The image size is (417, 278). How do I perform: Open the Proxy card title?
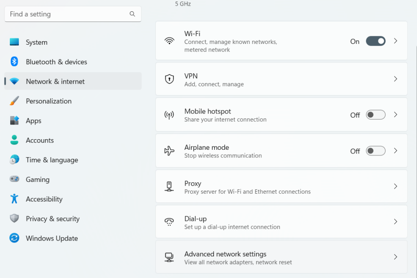(193, 184)
